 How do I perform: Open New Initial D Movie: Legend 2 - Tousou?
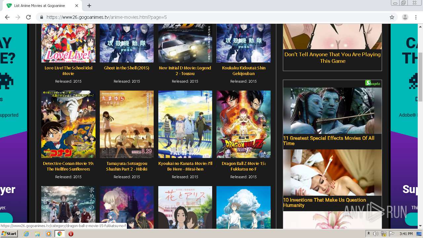185,71
